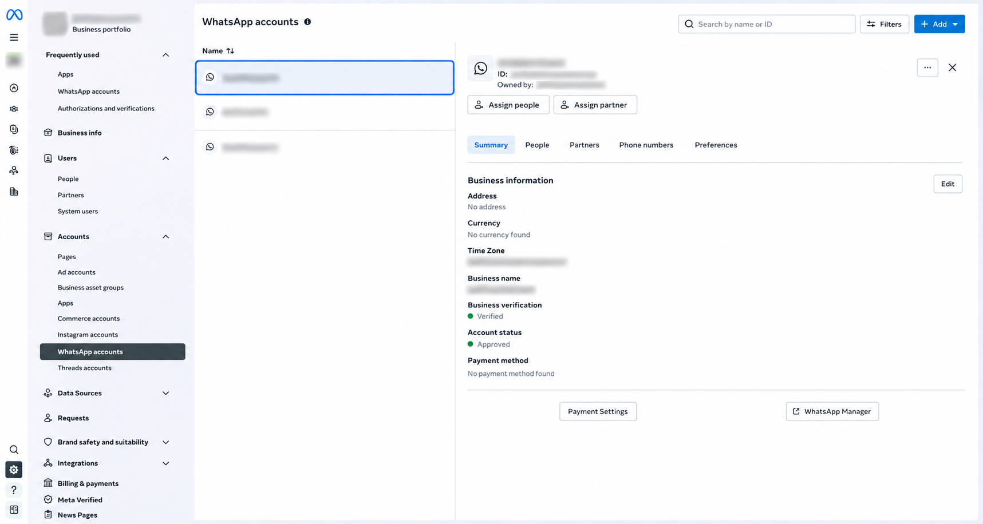
Task: Open help via the question mark icon
Action: tap(14, 490)
